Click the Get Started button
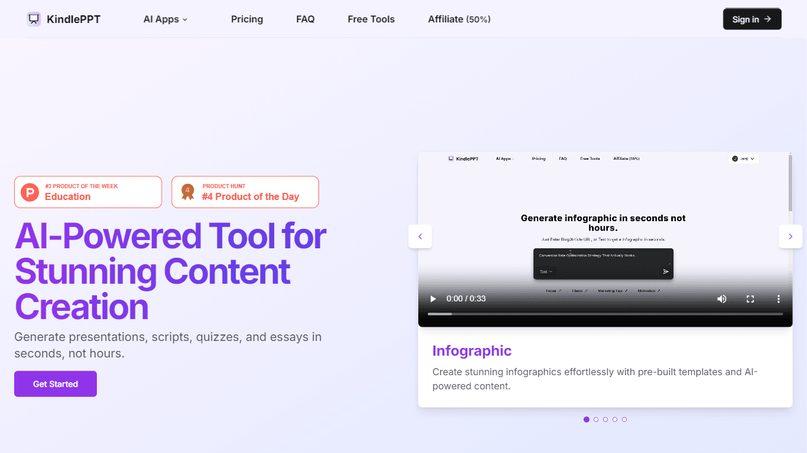Screen dimensions: 807x453 56,384
